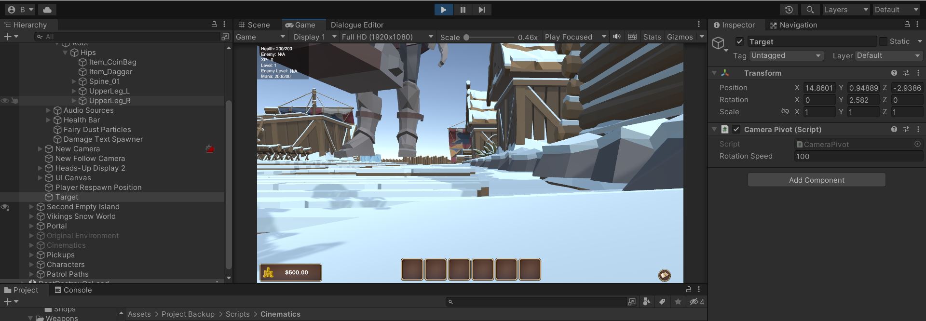Toggle the Stats overlay button
The image size is (926, 321).
pos(652,37)
